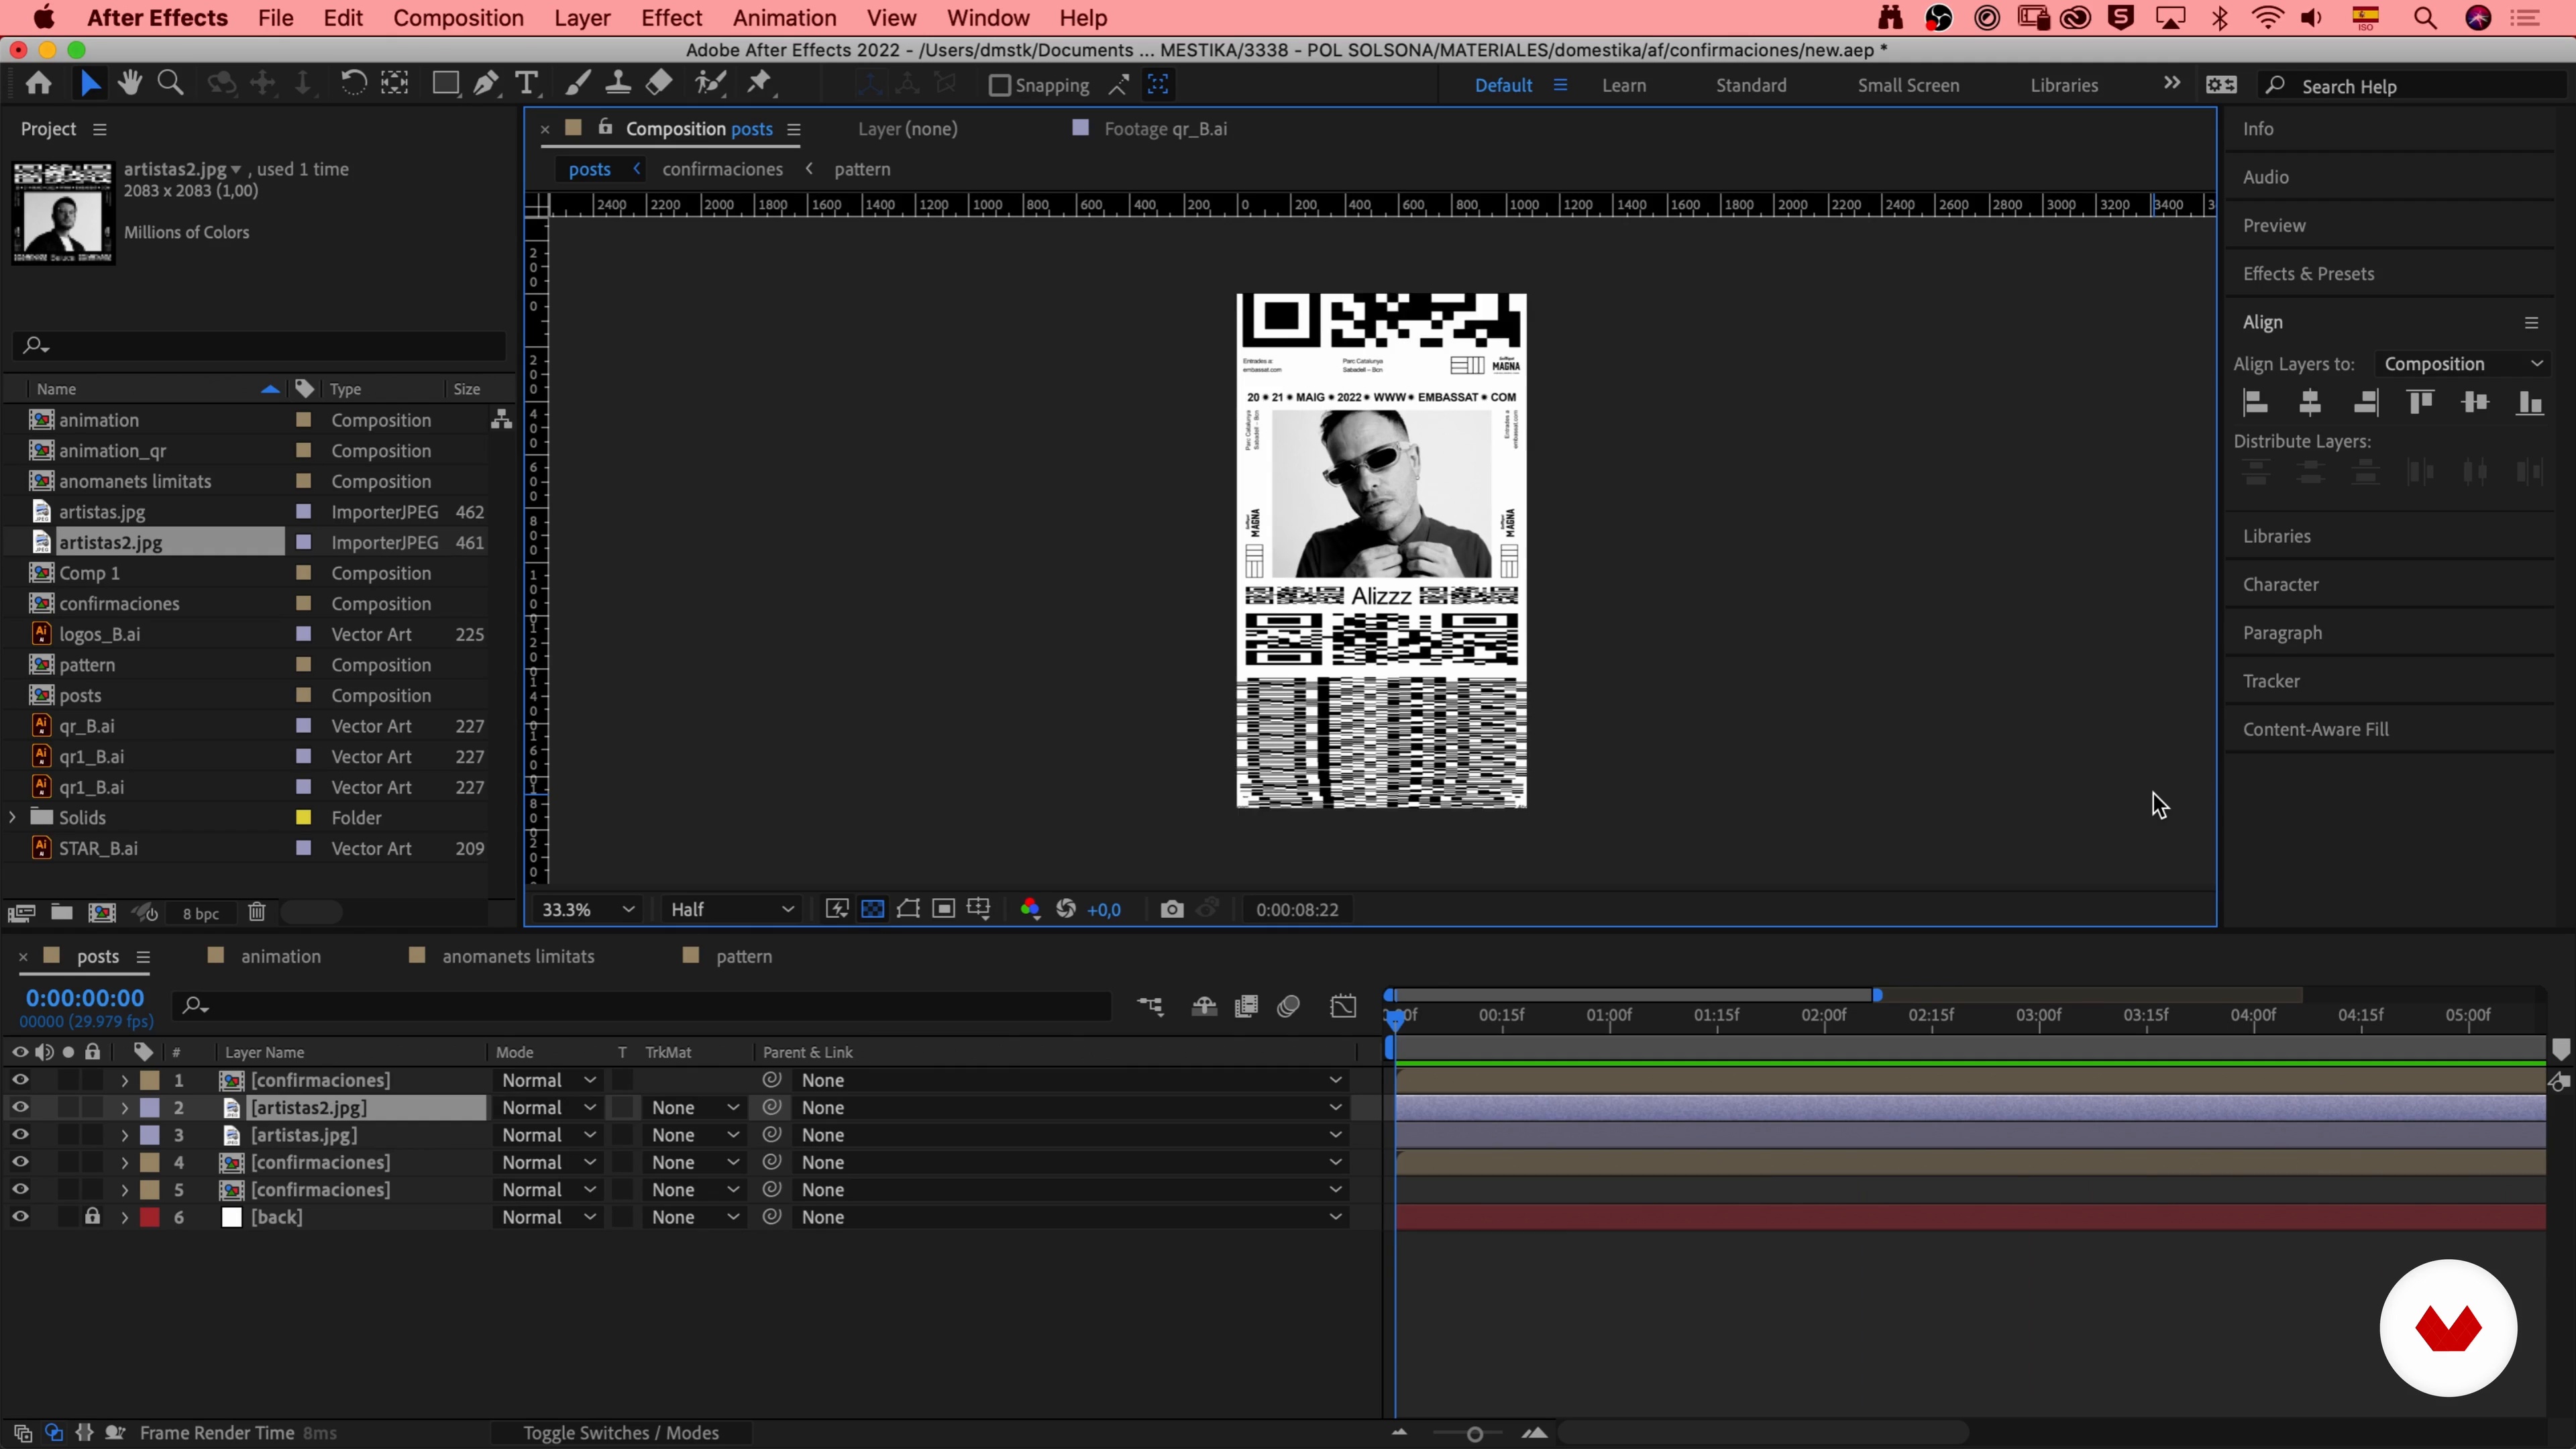The image size is (2576, 1449).
Task: Switch to animation timeline tab
Action: point(280,956)
